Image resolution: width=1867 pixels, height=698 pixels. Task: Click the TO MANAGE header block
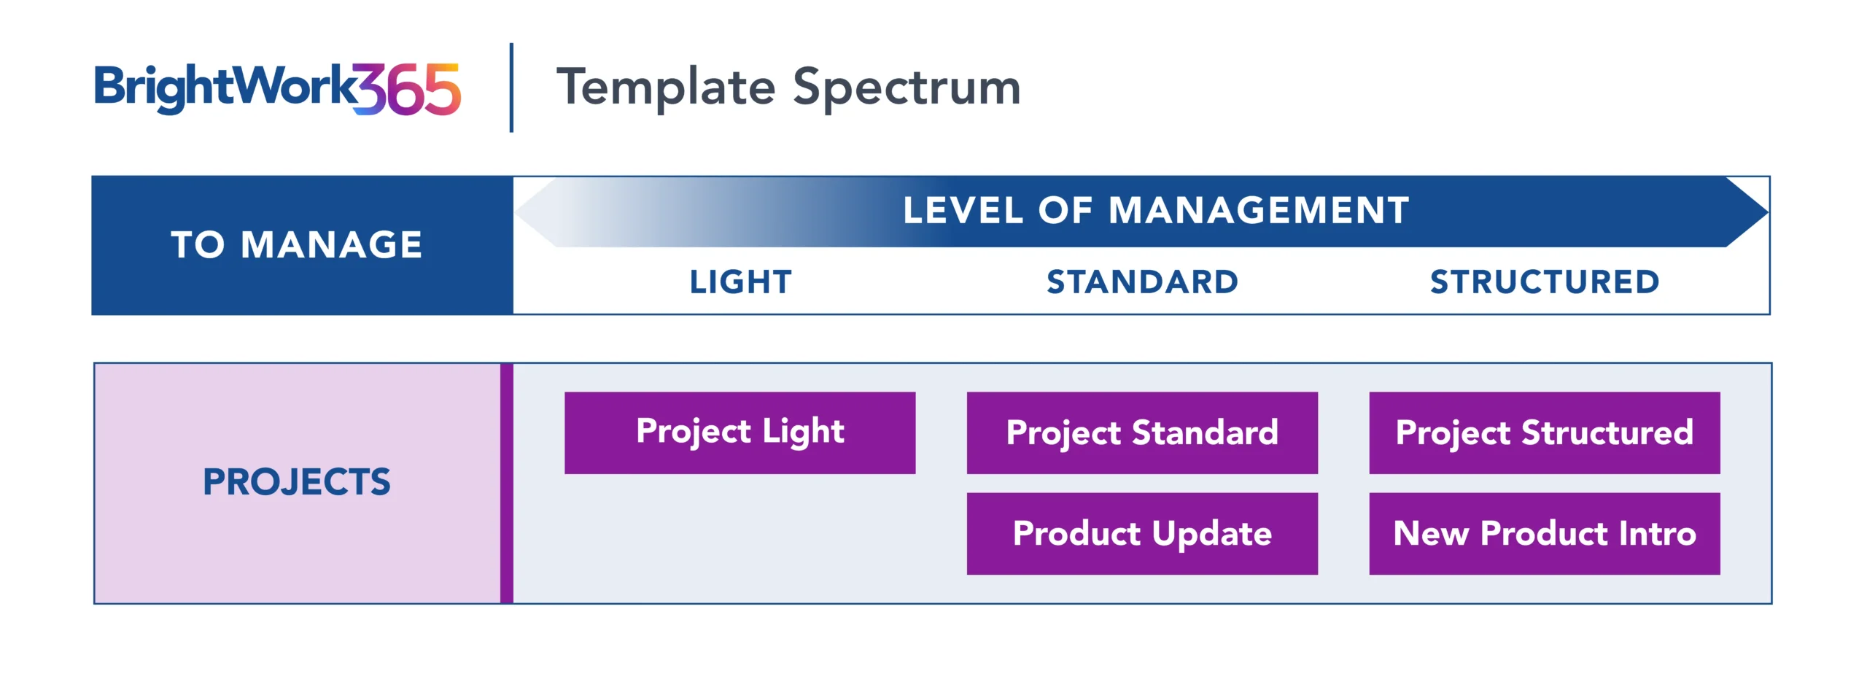(297, 244)
